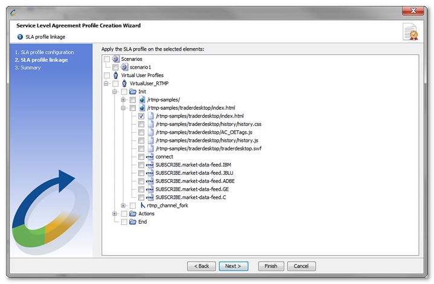Viewport: 434px width, 284px height.
Task: Click the globe icon for /rtmp-samples/
Action: (x=142, y=99)
